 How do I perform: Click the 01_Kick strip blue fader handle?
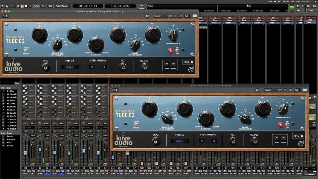[25, 153]
